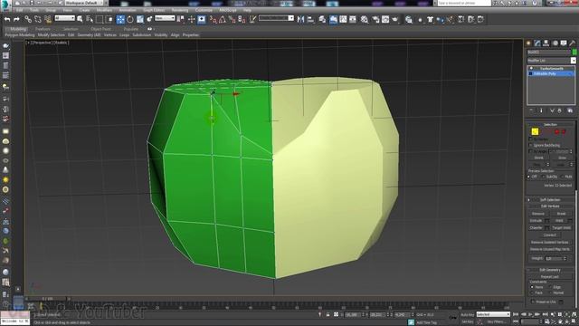Click the Break button
The image size is (579, 326).
click(x=561, y=214)
